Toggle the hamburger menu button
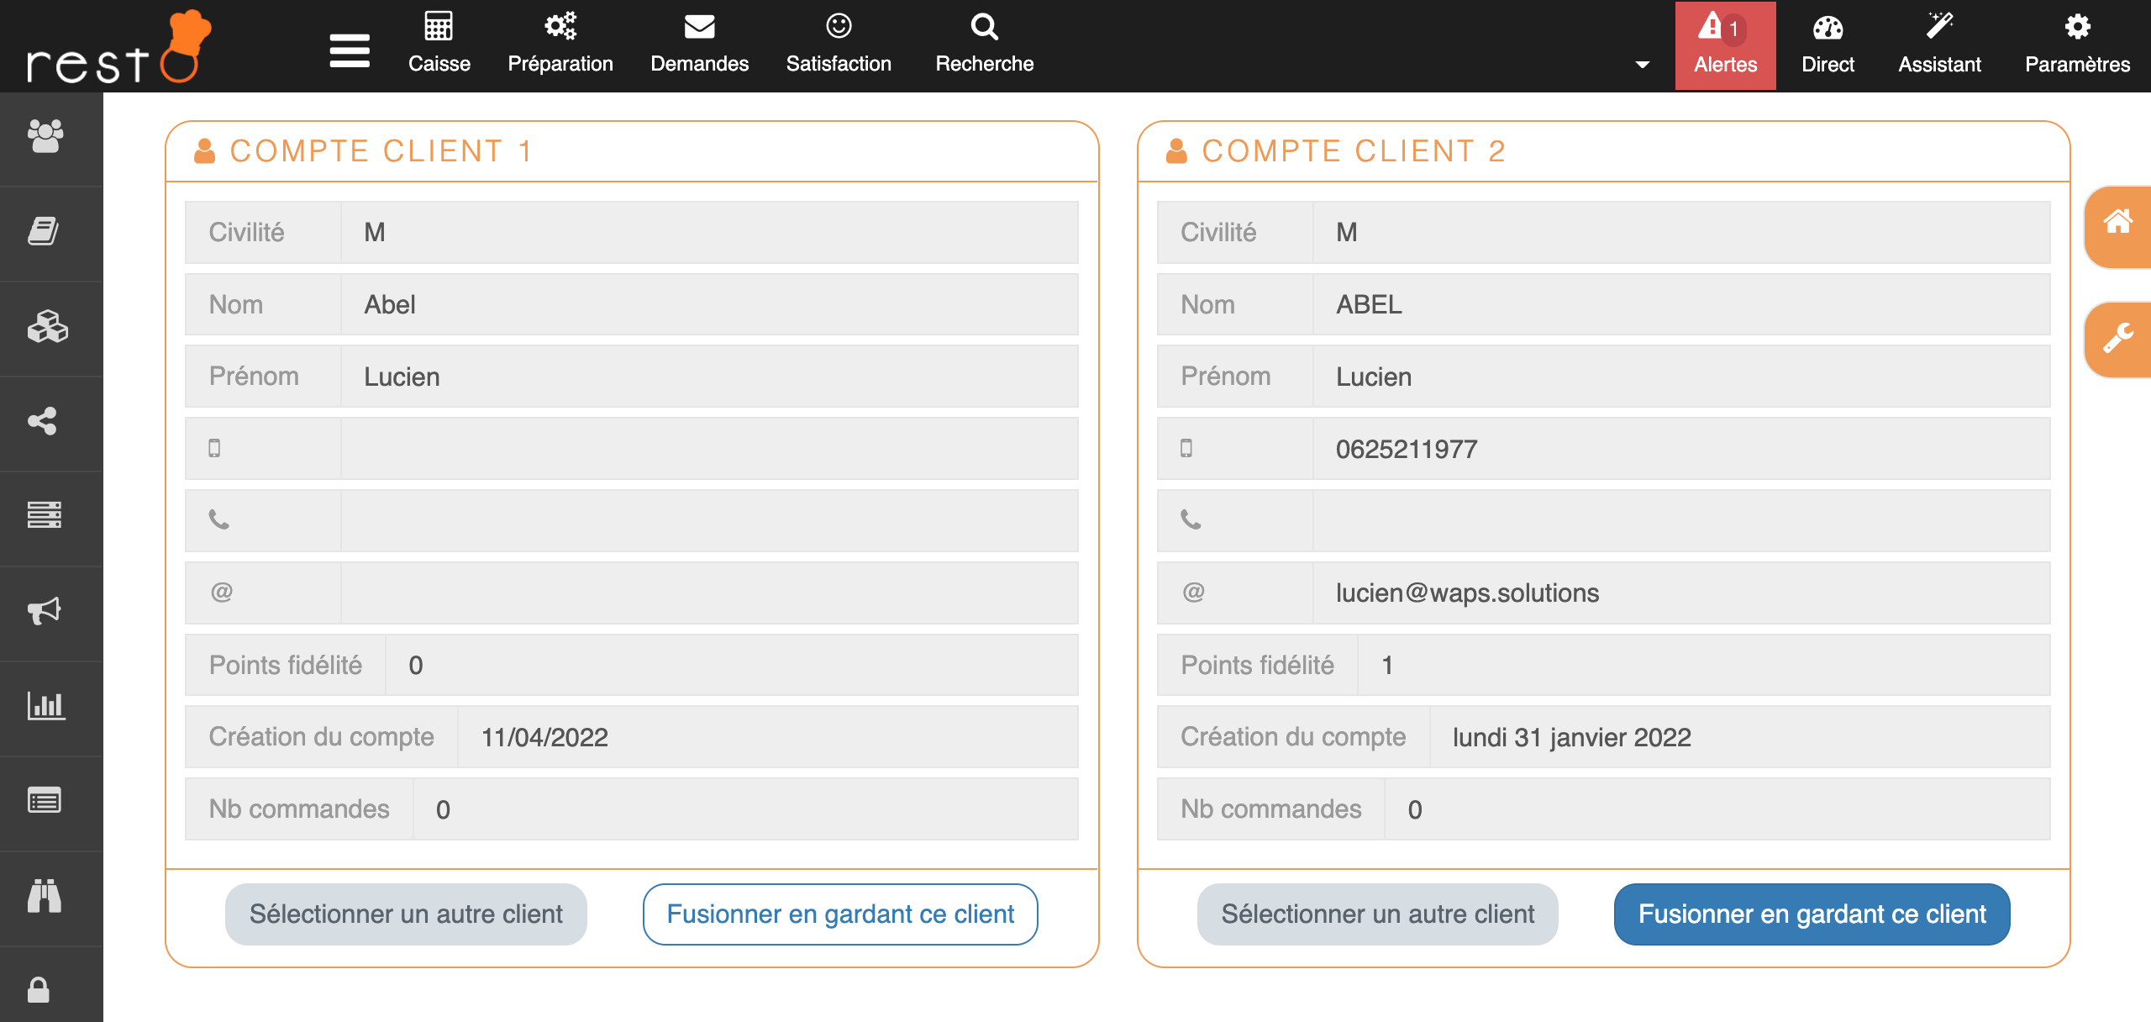The image size is (2151, 1022). pos(350,50)
